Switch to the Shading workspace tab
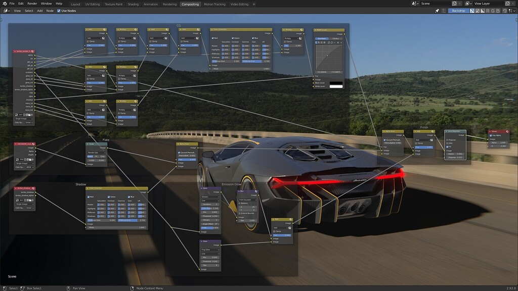Image resolution: width=518 pixels, height=291 pixels. pyautogui.click(x=133, y=4)
